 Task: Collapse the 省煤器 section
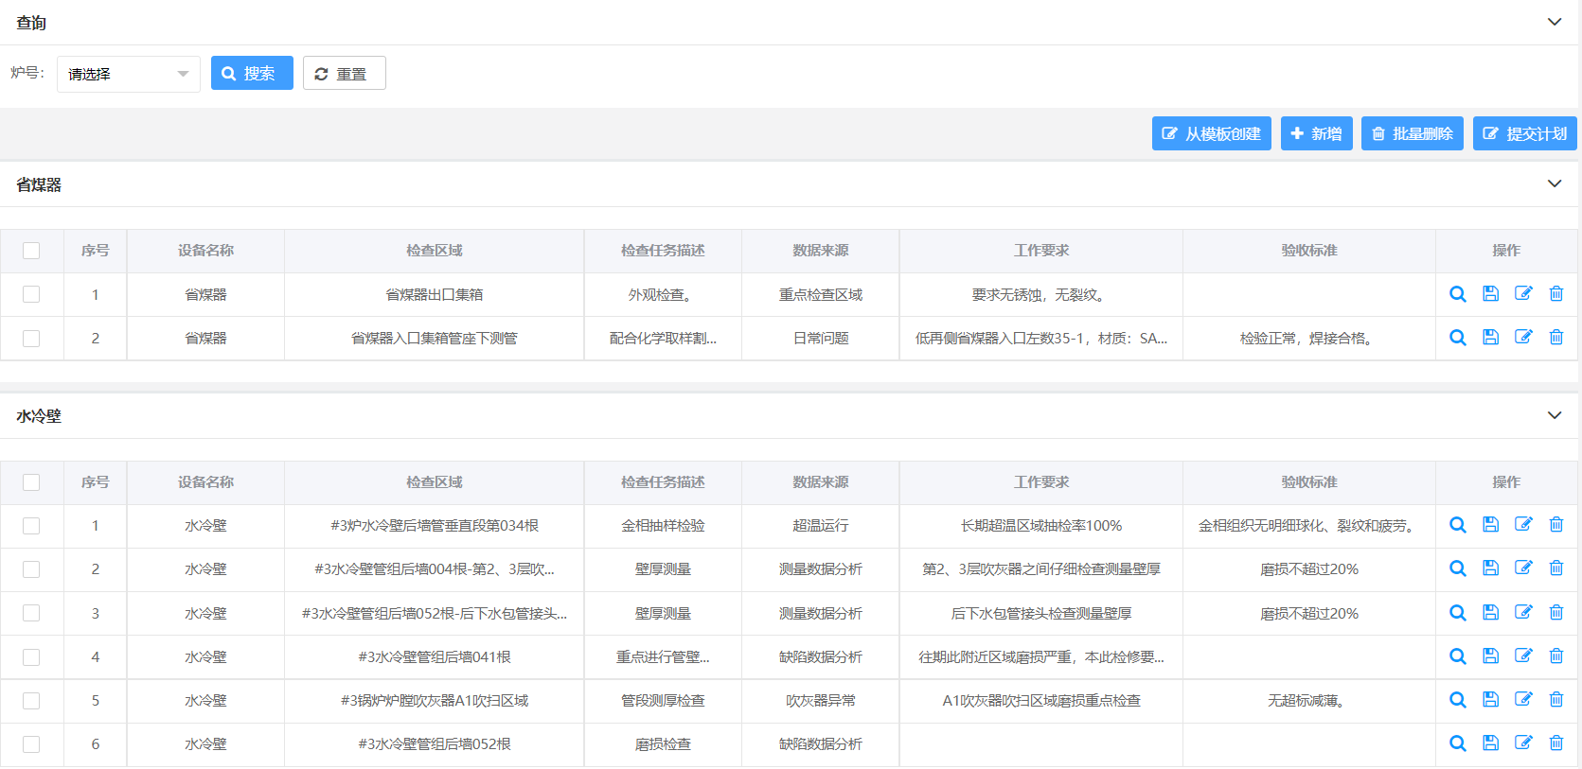point(1555,184)
